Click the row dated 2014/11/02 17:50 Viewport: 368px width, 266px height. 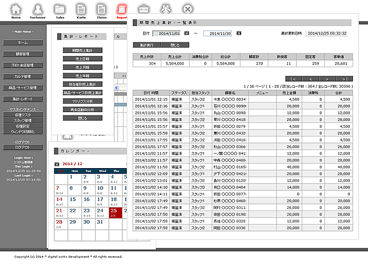coord(243,214)
